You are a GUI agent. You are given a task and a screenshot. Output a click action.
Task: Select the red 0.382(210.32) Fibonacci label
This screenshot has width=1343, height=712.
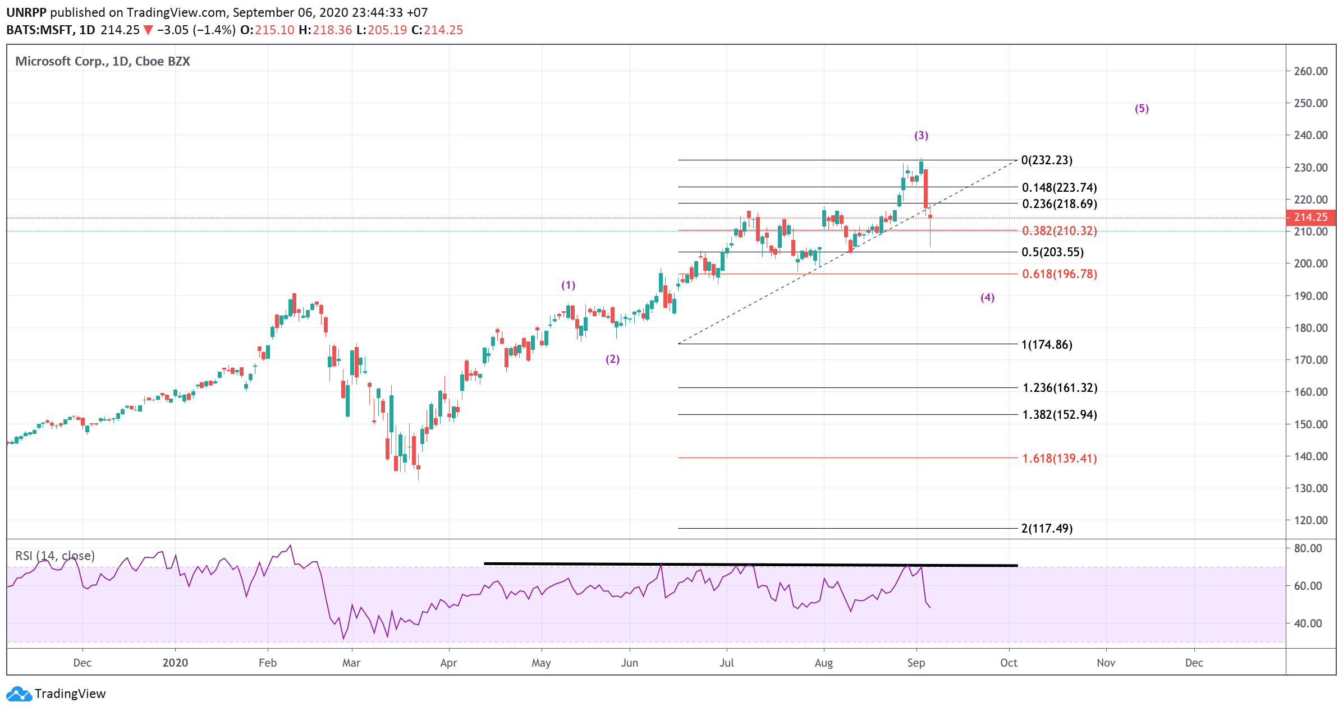click(1059, 230)
